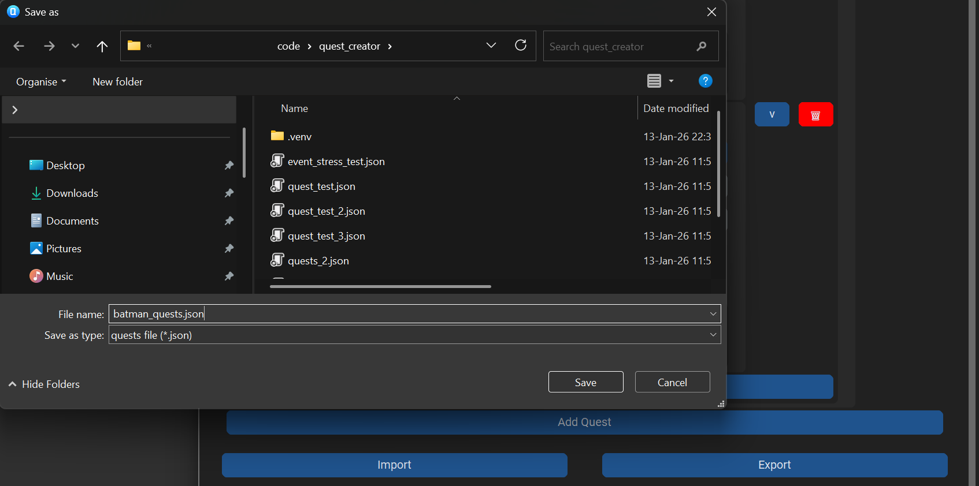Open the recent locations dropdown chevron
The height and width of the screenshot is (486, 979).
tap(75, 46)
